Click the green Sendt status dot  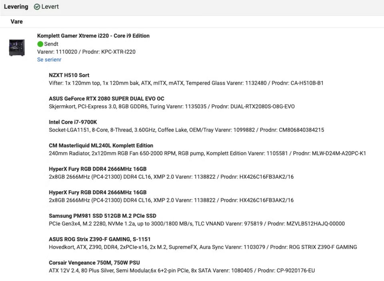pyautogui.click(x=40, y=44)
